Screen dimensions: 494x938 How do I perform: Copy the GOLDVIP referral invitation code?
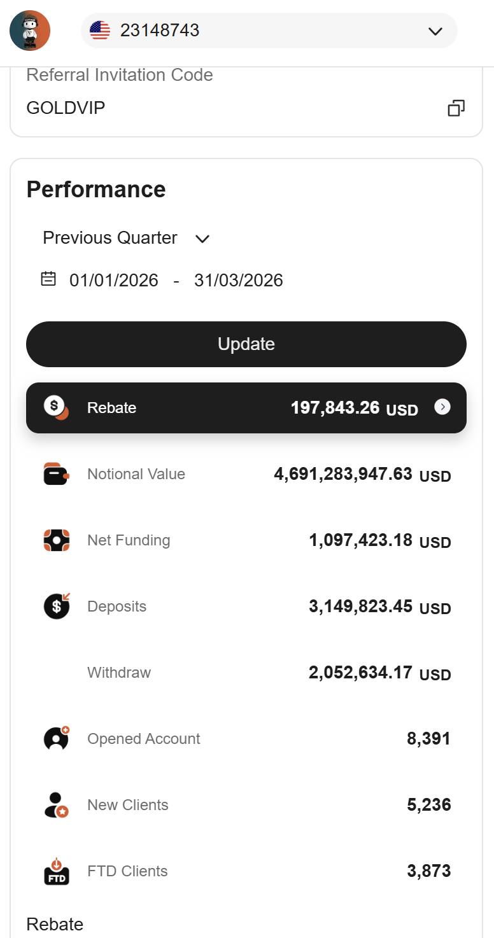tap(456, 108)
